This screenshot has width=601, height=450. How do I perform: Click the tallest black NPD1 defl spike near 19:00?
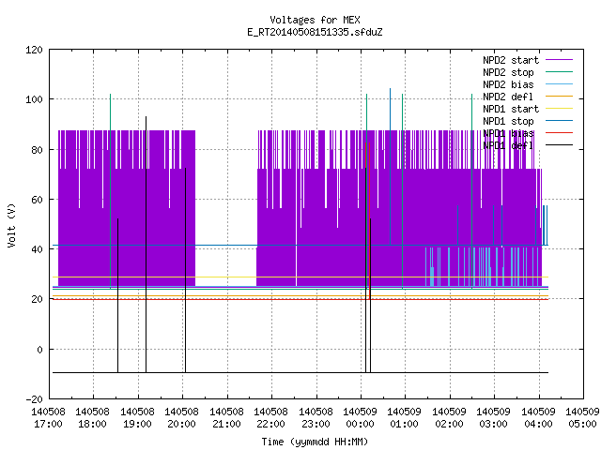pyautogui.click(x=146, y=244)
